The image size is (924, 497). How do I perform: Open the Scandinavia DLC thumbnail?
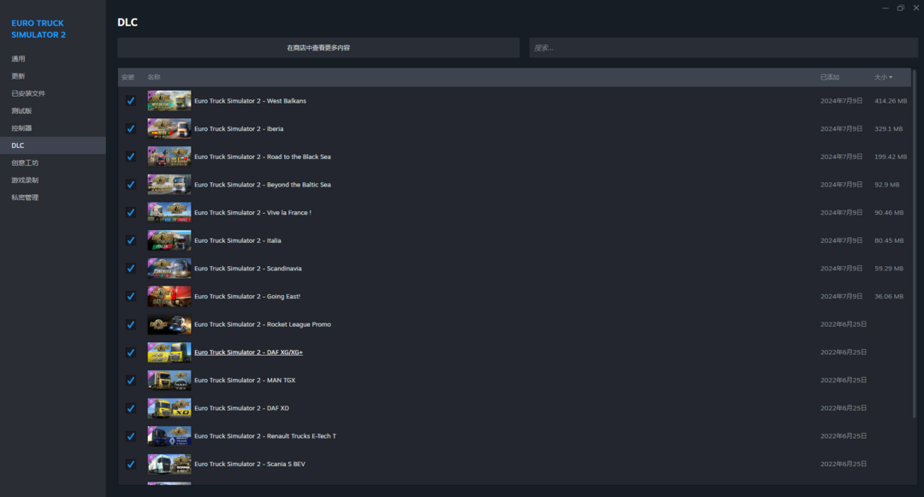click(169, 269)
